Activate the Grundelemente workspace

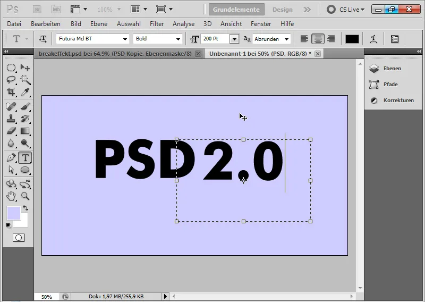[236, 10]
